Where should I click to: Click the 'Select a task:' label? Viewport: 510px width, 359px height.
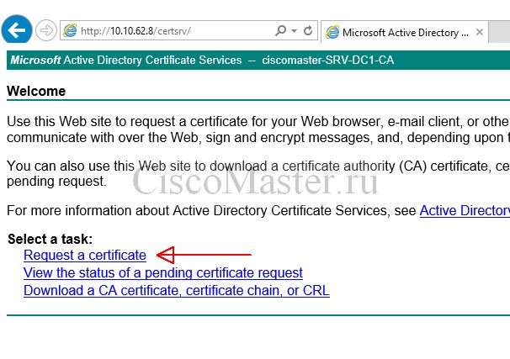[50, 239]
